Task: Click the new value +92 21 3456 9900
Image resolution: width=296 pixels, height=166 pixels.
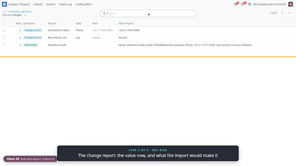Action: click(x=129, y=30)
